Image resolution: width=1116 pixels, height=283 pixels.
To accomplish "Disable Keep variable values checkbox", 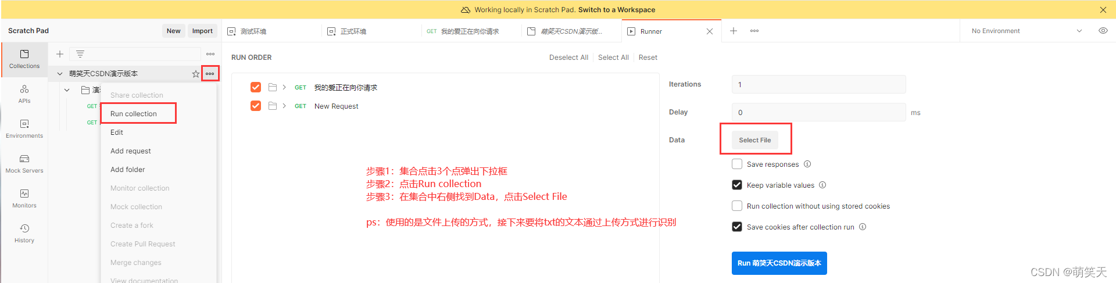I will [737, 185].
